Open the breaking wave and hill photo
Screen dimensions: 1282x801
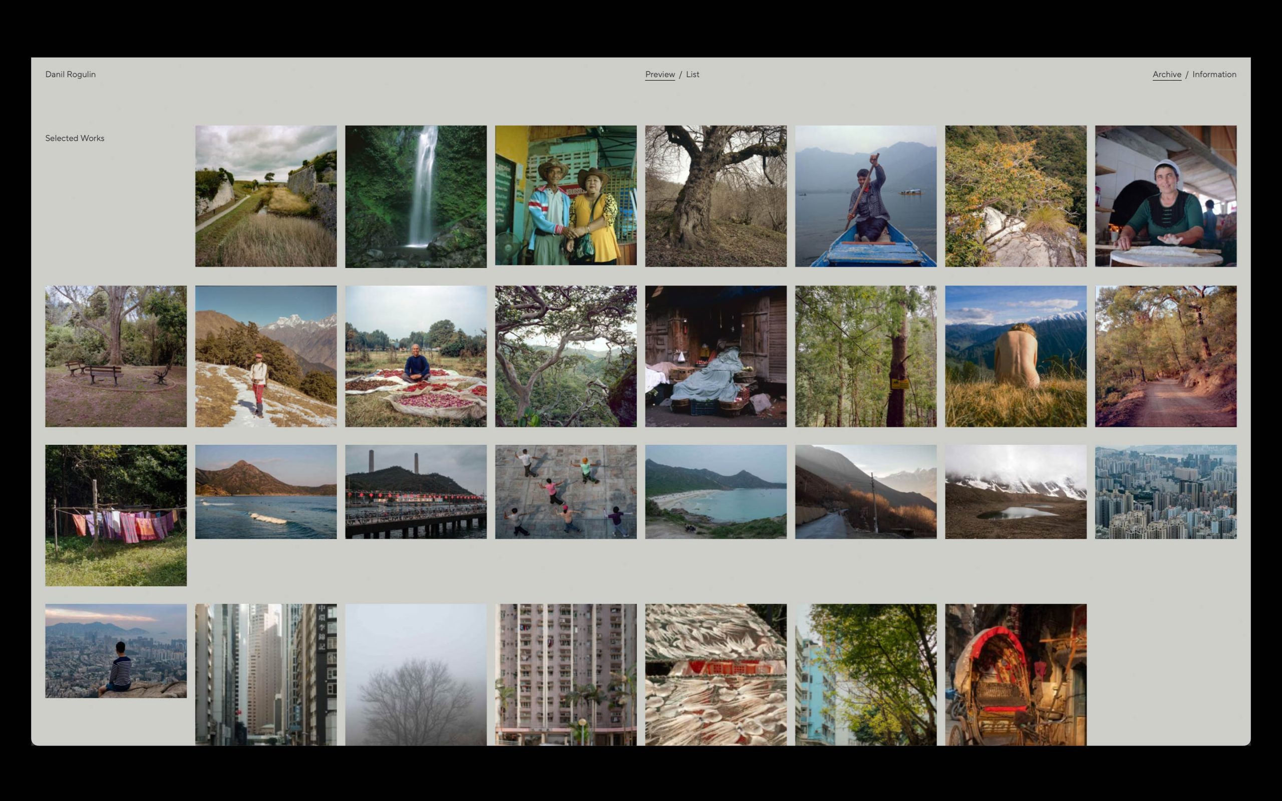pos(266,492)
